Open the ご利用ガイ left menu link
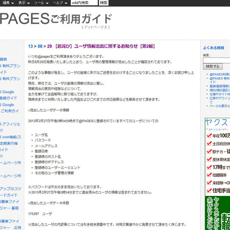230x230 pixels. (10, 111)
